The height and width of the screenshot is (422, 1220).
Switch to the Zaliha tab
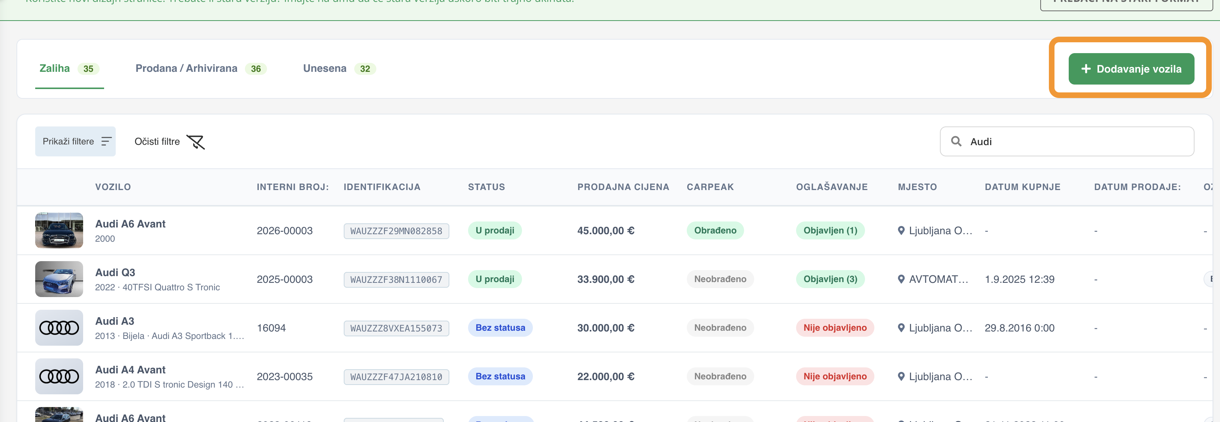pos(69,68)
